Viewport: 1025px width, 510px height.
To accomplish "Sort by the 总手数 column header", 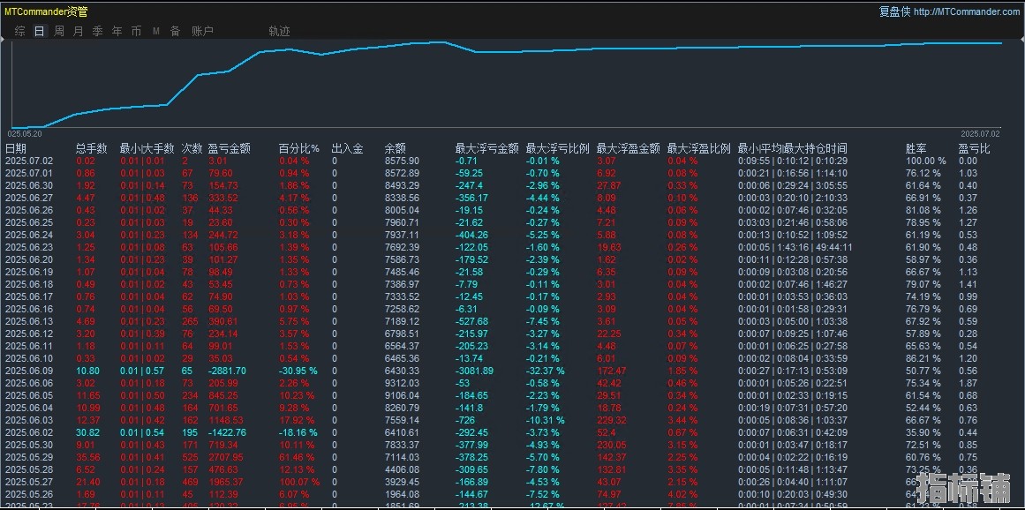I will click(92, 148).
